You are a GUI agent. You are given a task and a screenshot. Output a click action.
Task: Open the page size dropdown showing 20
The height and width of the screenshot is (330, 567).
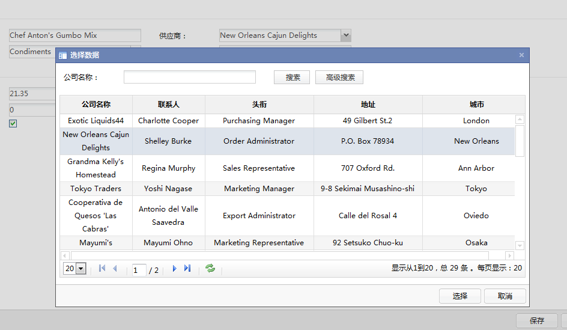[81, 269]
